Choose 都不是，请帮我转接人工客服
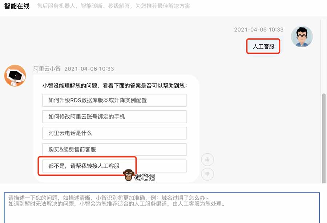The height and width of the screenshot is (223, 327). coord(114,166)
